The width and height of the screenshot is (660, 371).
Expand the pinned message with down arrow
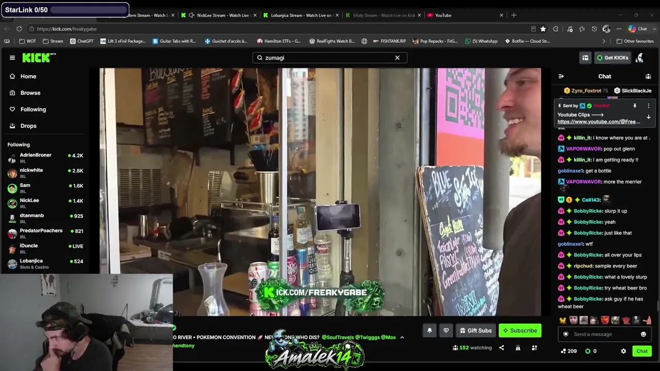click(x=649, y=117)
